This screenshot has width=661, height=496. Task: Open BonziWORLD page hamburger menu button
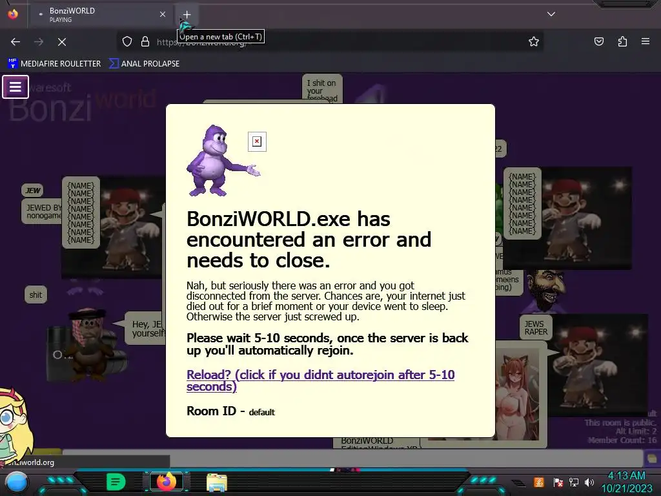15,87
